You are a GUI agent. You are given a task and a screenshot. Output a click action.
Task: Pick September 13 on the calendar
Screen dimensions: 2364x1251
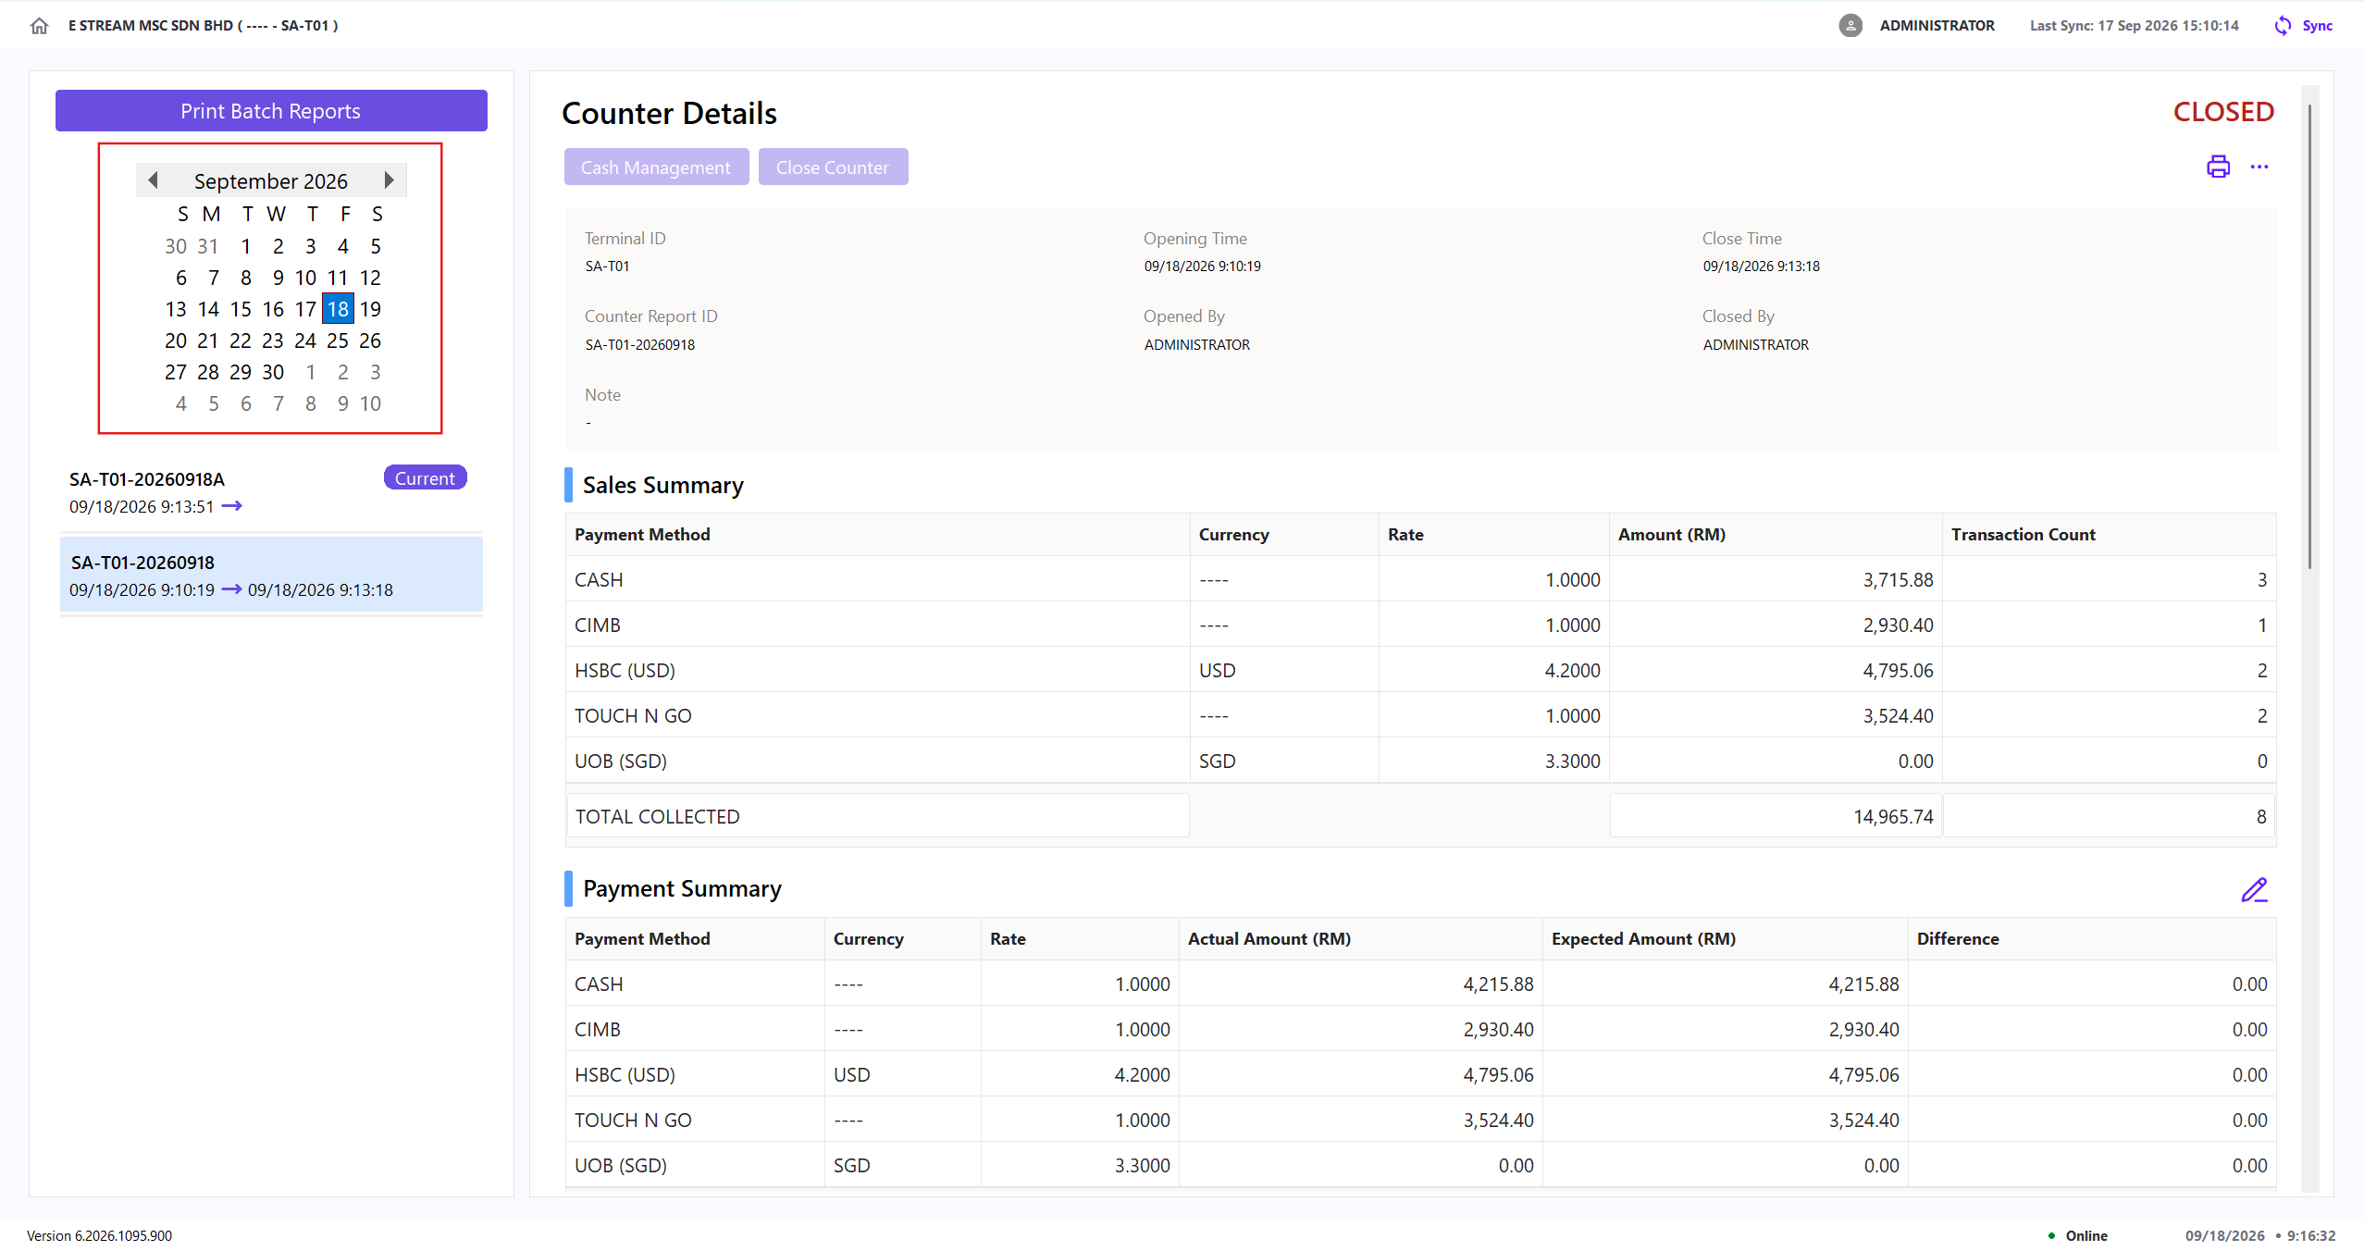coord(176,309)
